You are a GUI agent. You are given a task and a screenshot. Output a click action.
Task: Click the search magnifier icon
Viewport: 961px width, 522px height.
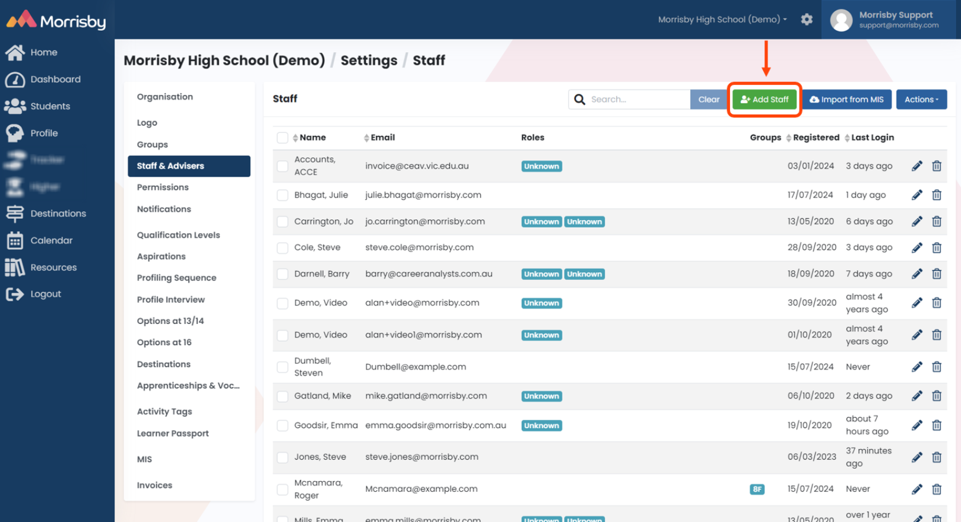tap(580, 100)
